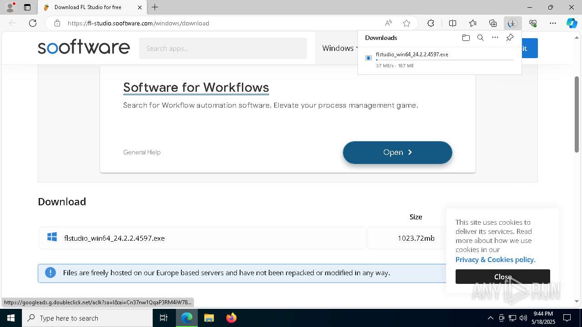Select the 1023.72mb size cell
The height and width of the screenshot is (327, 582).
click(416, 238)
